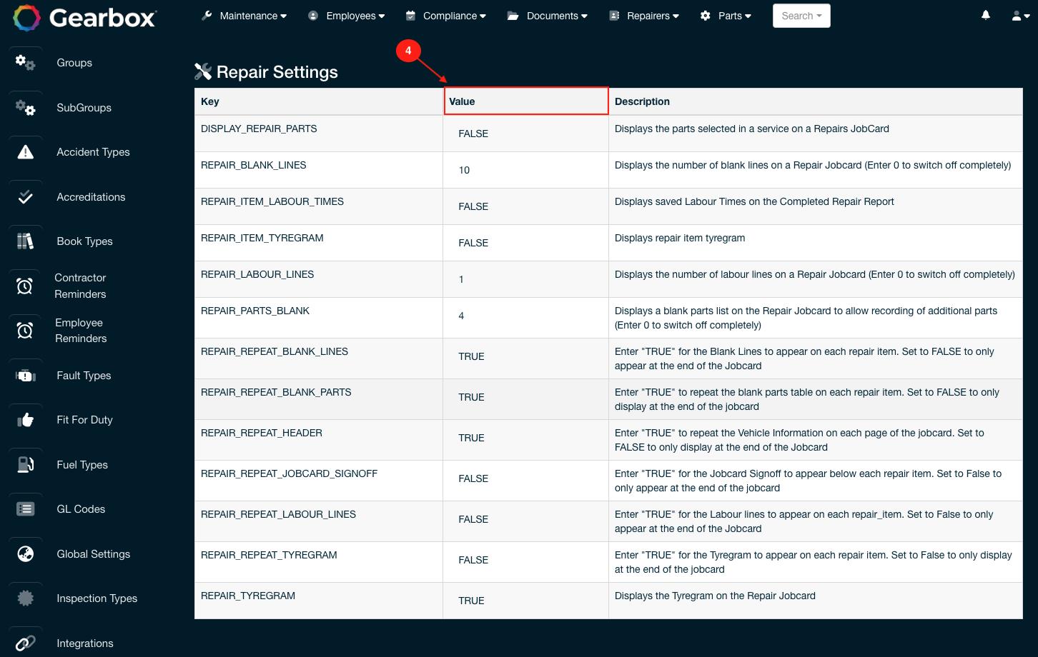Select the Book Types books icon
The image size is (1038, 657).
click(25, 241)
